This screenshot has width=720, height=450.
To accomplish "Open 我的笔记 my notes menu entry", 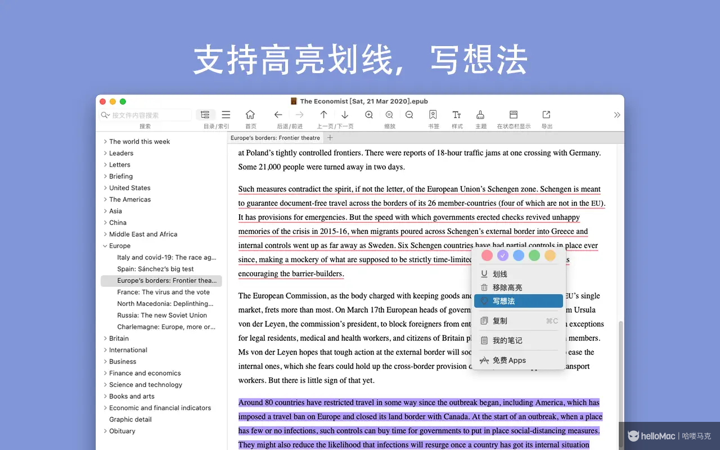I will 519,340.
